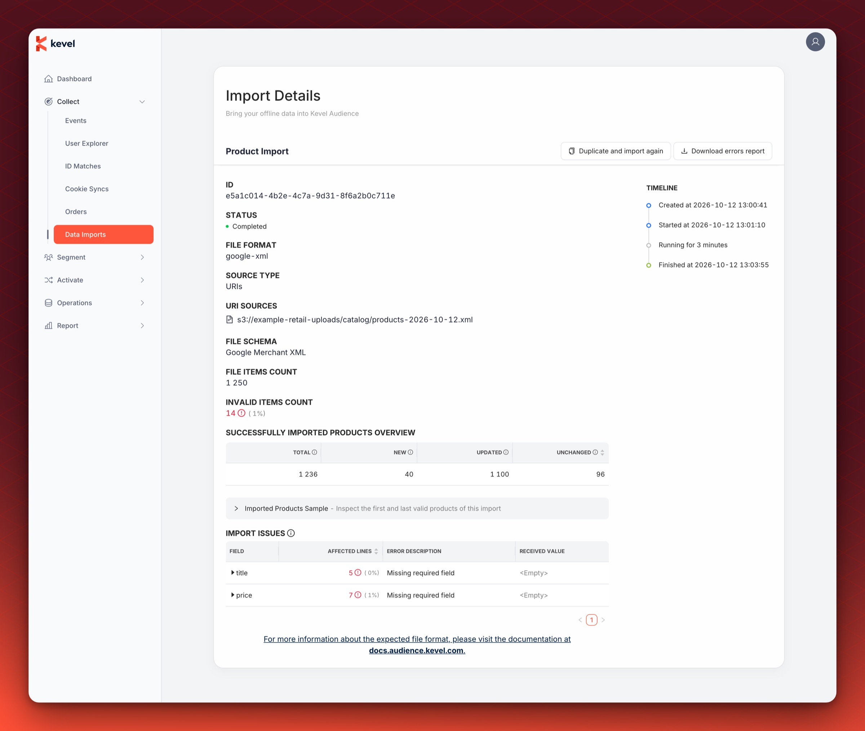Expand the title issue row triangle
The width and height of the screenshot is (865, 731).
(232, 573)
